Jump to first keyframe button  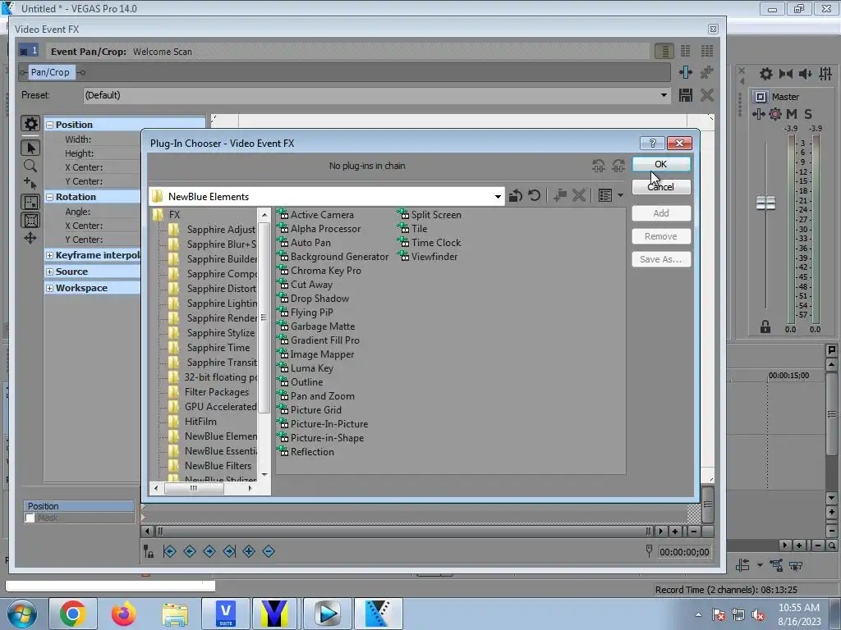(169, 551)
